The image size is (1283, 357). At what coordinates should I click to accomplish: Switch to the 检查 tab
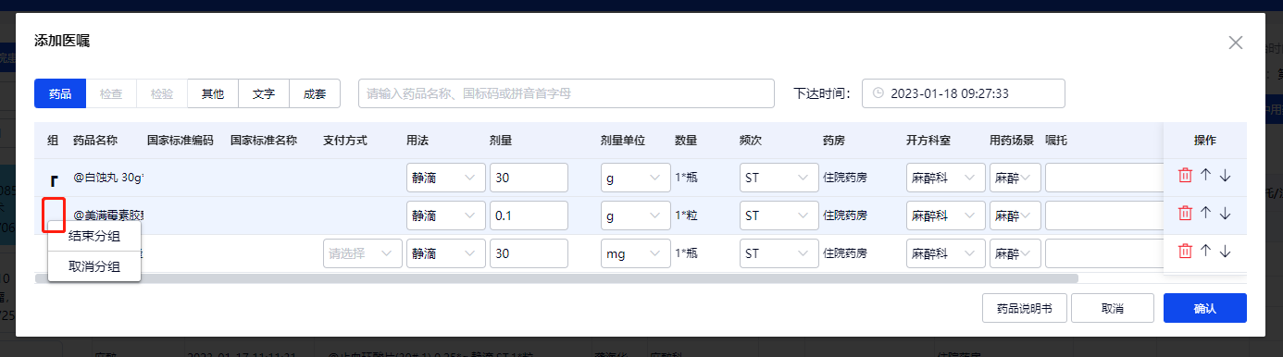(111, 93)
